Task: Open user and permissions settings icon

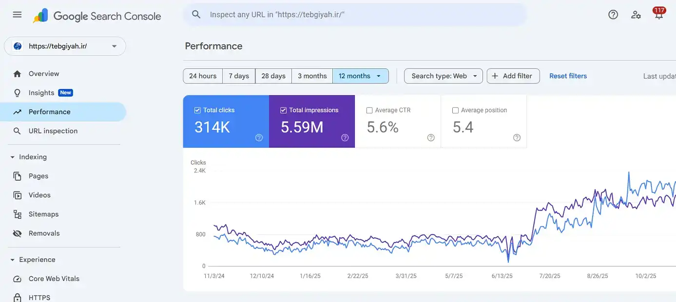Action: pos(636,15)
